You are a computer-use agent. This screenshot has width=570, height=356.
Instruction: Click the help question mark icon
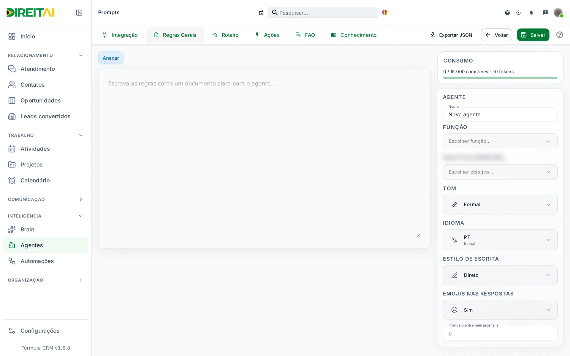[560, 35]
